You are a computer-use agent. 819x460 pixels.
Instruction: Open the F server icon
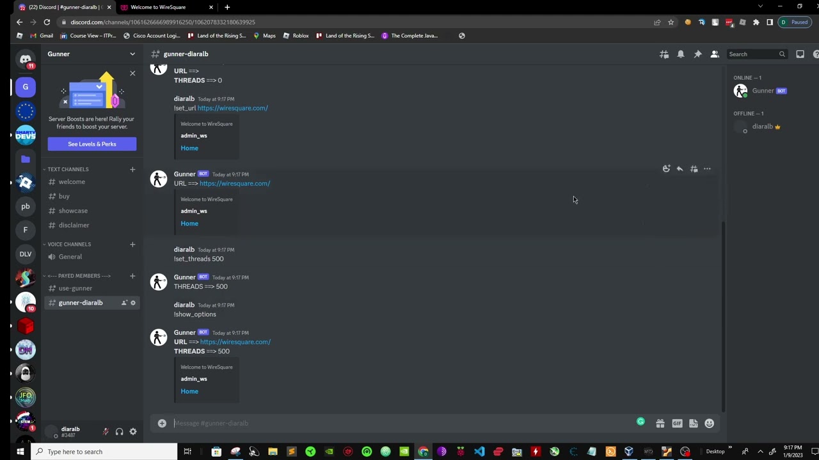coord(26,230)
